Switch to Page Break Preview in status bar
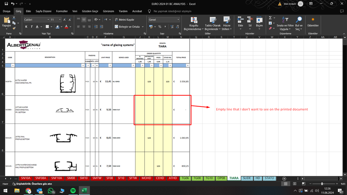Image resolution: width=347 pixels, height=195 pixels. (303, 184)
